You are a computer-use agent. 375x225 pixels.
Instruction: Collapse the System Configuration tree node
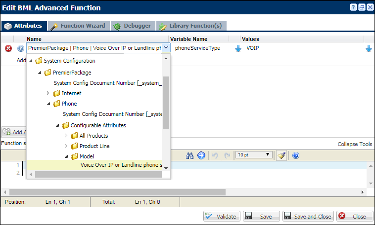(x=31, y=61)
